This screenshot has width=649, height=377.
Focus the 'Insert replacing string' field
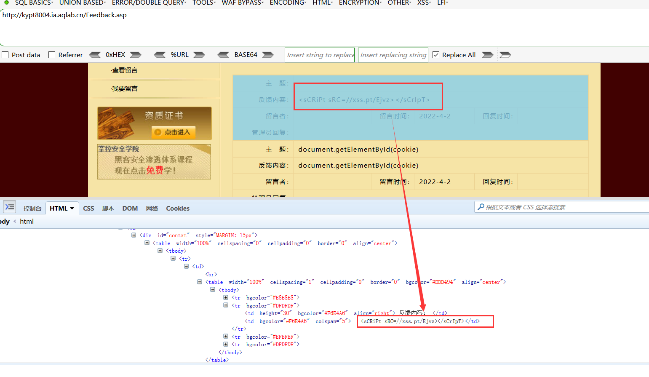[x=393, y=55]
